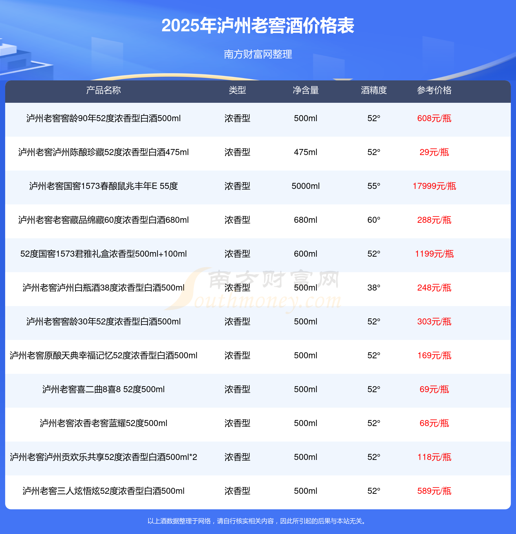Select 52° in the 窖龄90年 row
This screenshot has width=516, height=534.
click(x=374, y=118)
